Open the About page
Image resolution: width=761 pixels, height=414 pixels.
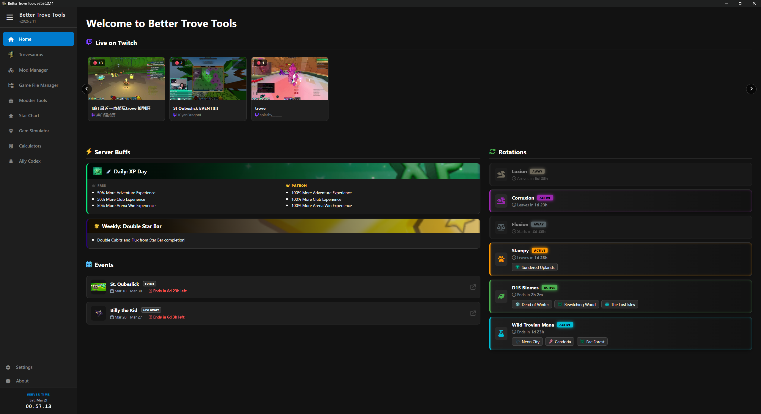22,381
